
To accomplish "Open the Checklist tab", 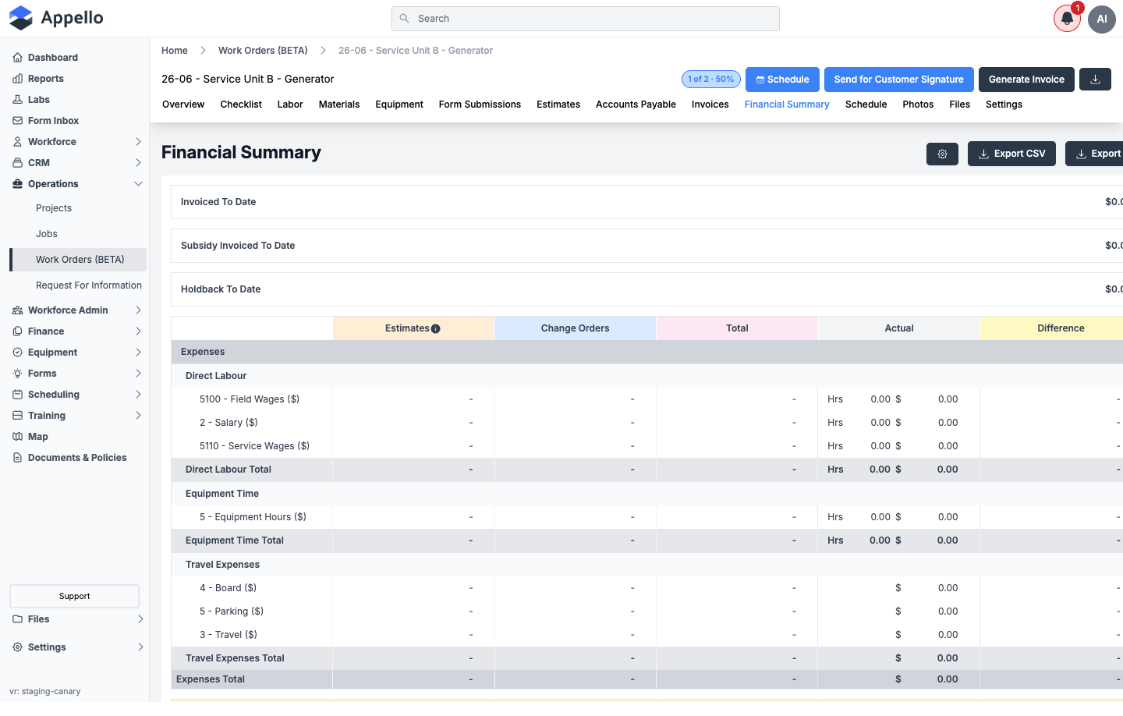I will point(241,105).
